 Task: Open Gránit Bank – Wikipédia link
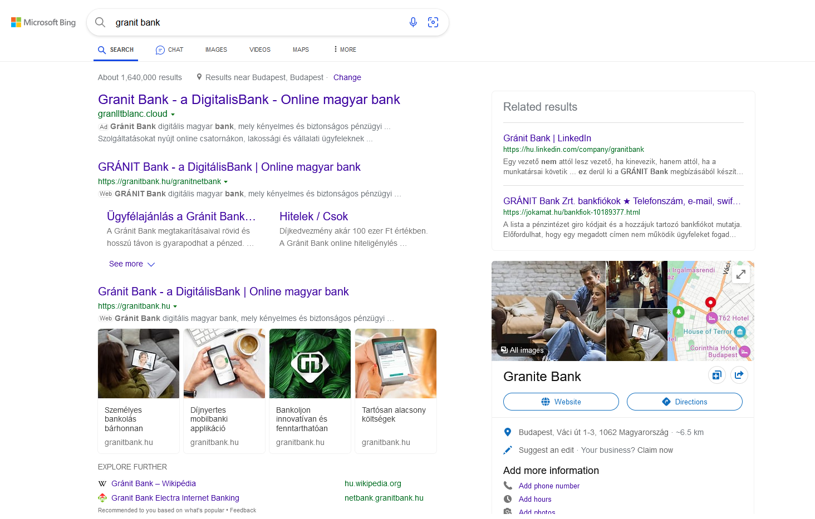[154, 483]
